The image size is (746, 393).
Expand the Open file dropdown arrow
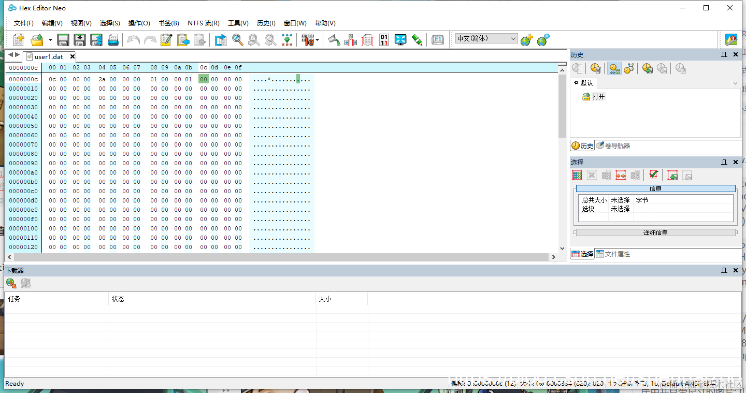click(50, 40)
